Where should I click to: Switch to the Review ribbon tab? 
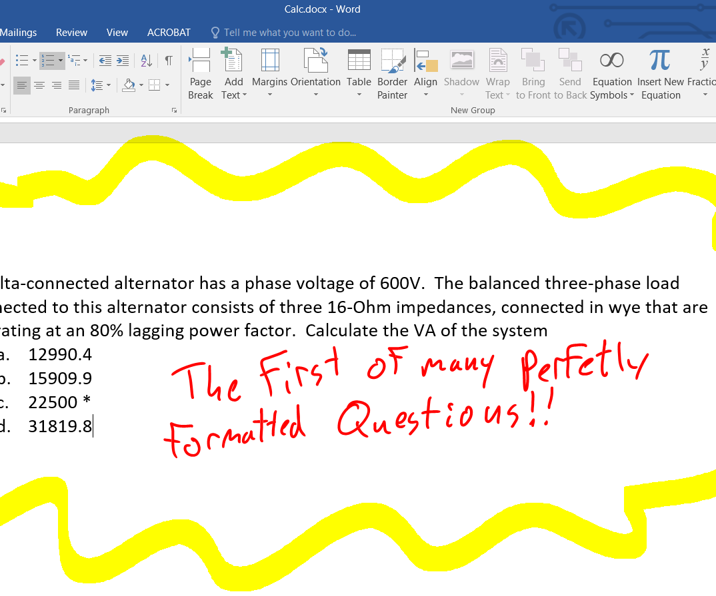click(71, 32)
